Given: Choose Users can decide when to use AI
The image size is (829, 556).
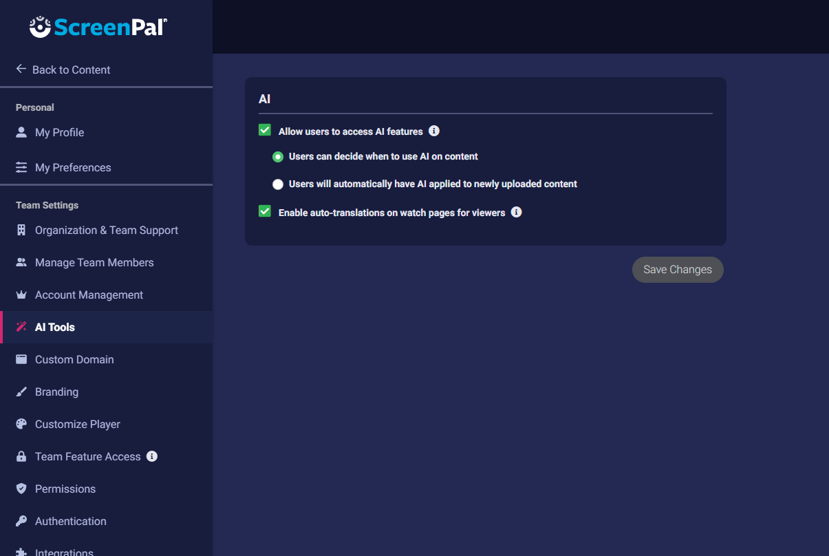Looking at the screenshot, I should 278,157.
